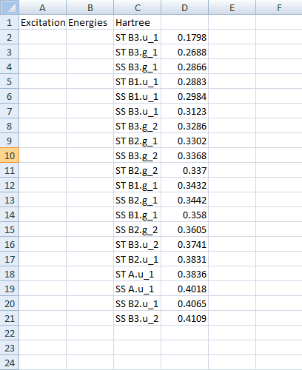Click cell 'ST B1.g_1'
The width and height of the screenshot is (302, 370).
pyautogui.click(x=137, y=185)
